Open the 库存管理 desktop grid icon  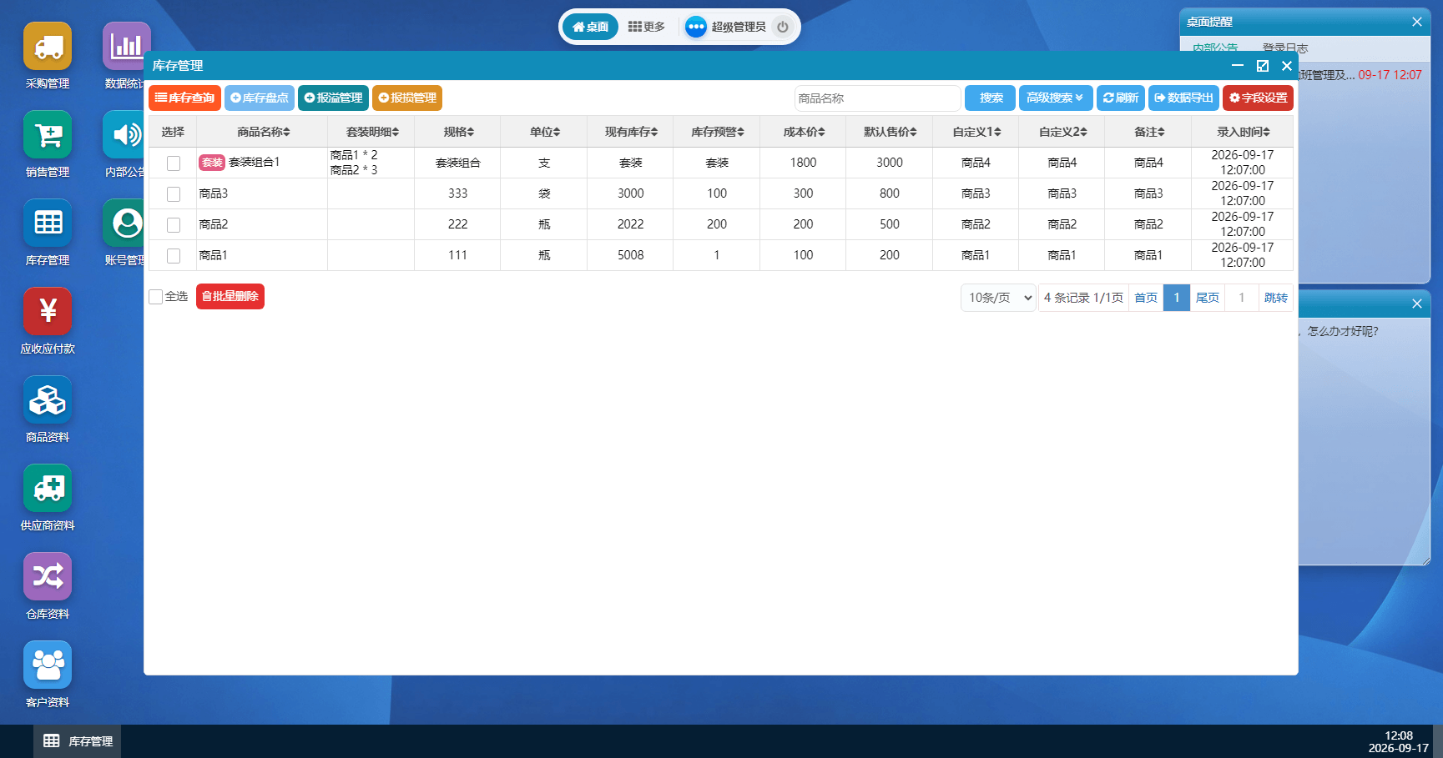(x=48, y=223)
